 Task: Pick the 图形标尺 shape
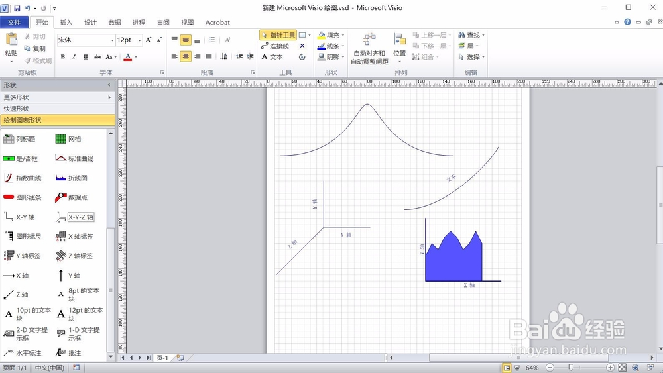tap(23, 236)
